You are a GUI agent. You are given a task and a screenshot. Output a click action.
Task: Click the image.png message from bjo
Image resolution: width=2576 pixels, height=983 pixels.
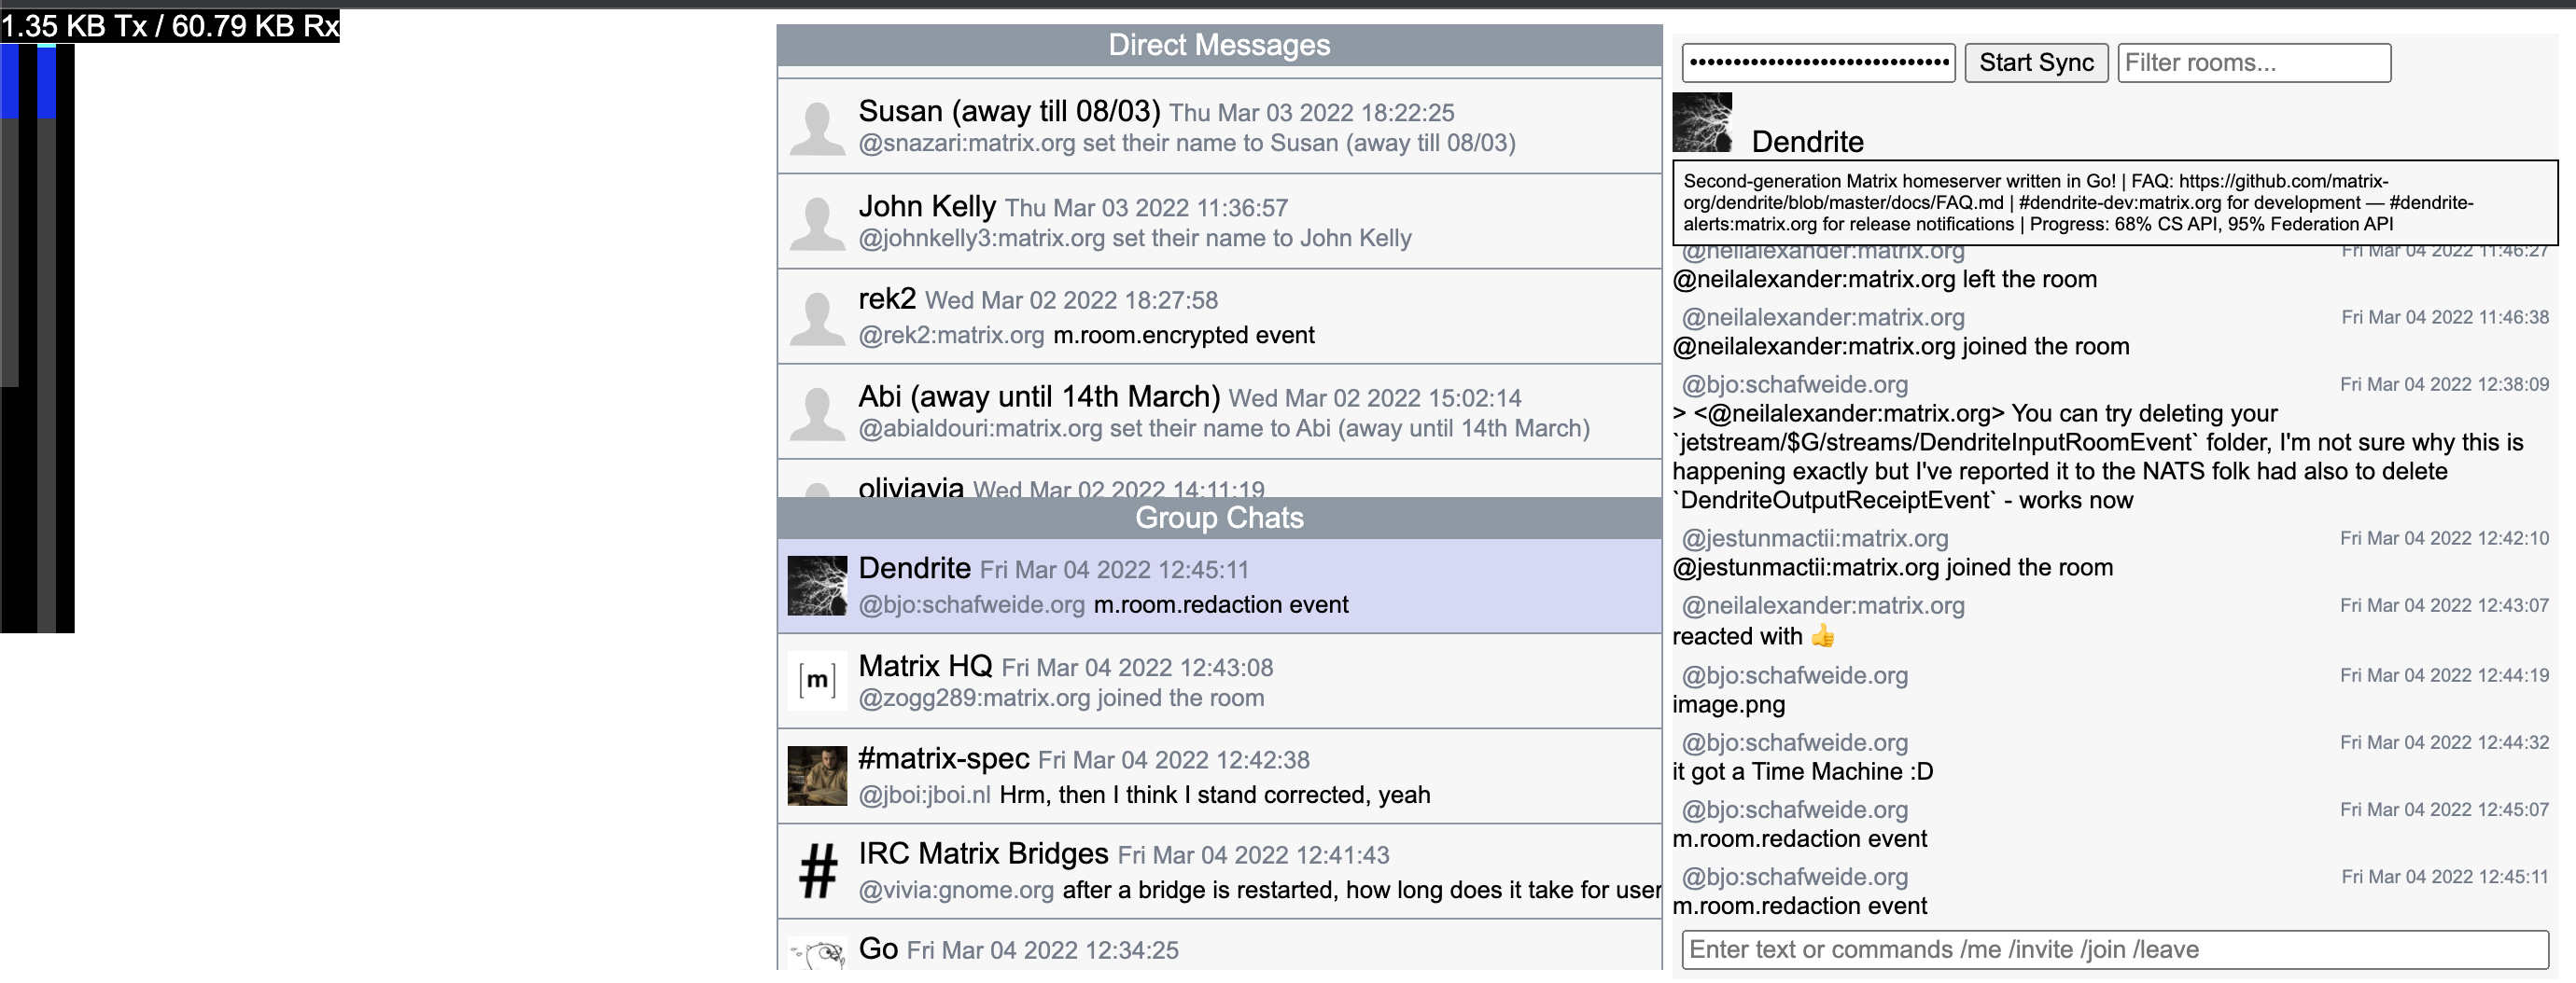pos(1728,705)
